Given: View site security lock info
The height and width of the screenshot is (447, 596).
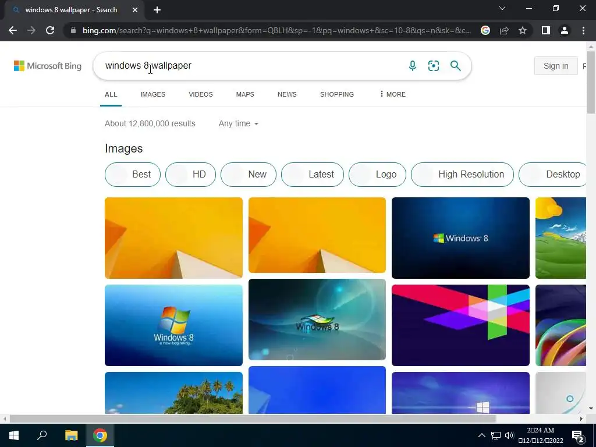Looking at the screenshot, I should 73,30.
